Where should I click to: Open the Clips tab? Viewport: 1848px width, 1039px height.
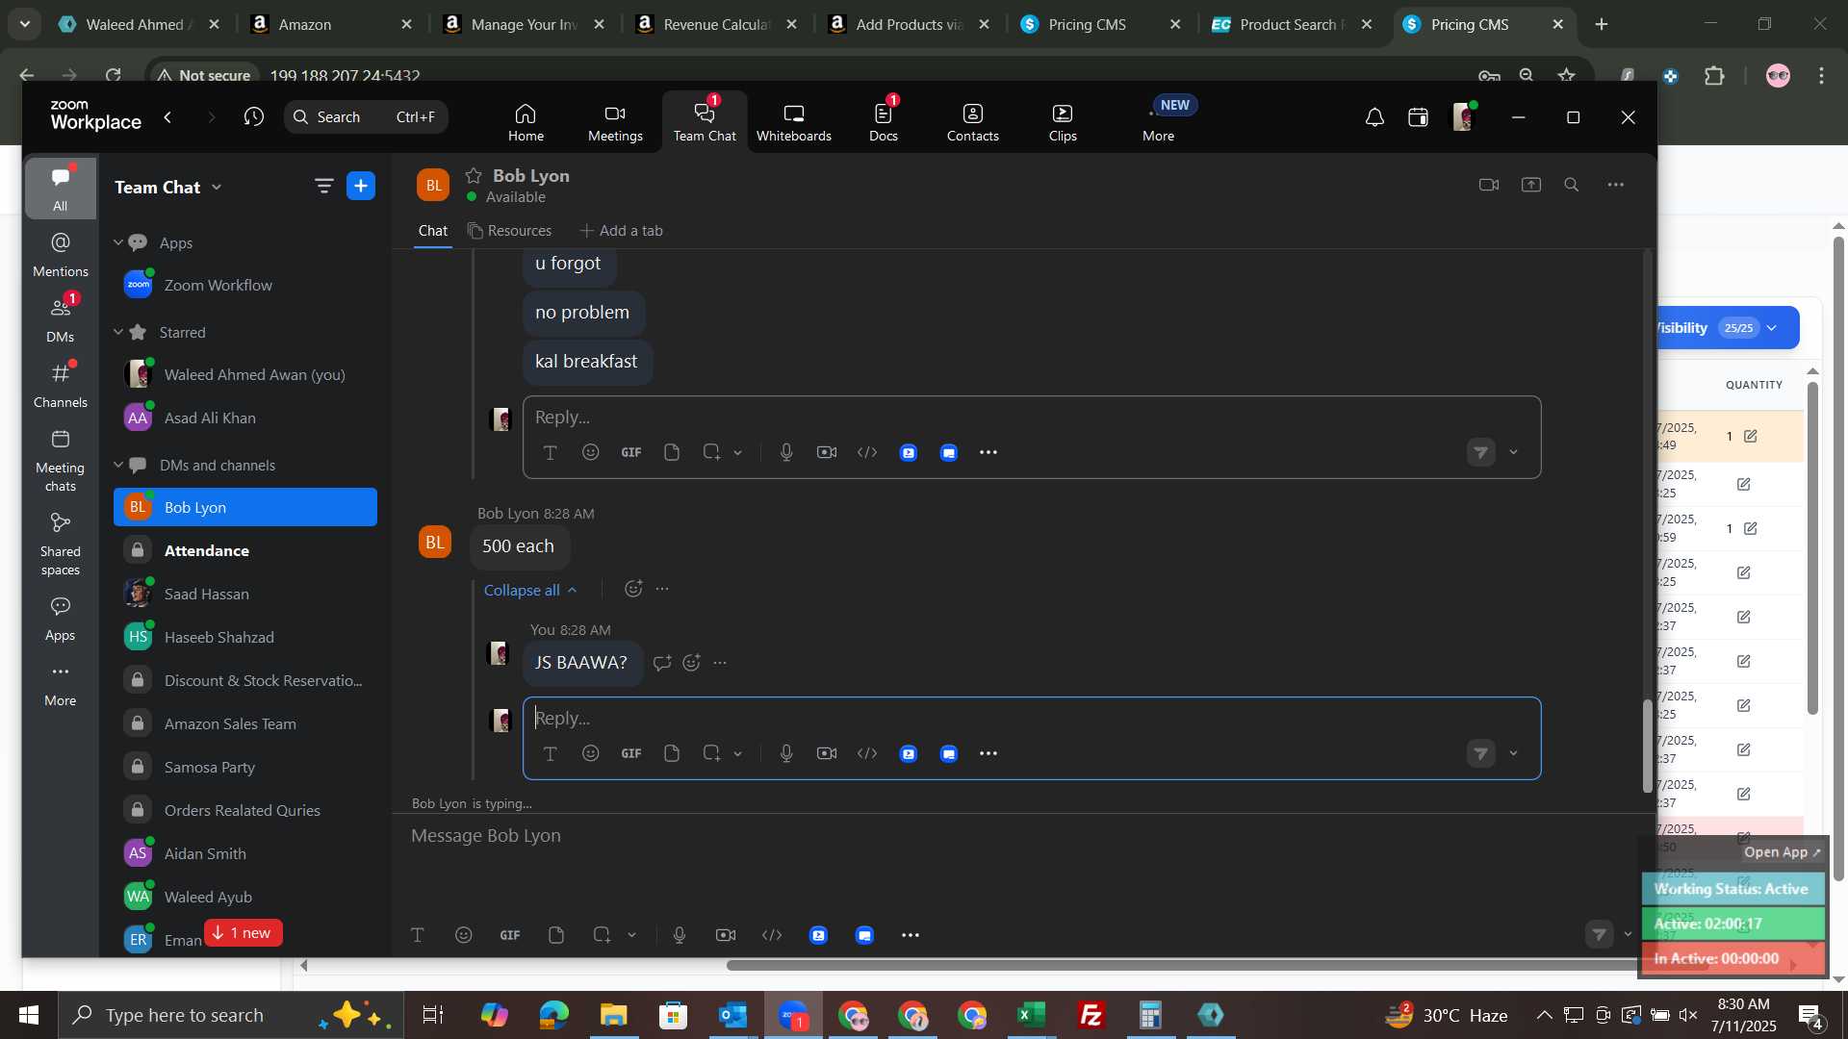pos(1063,122)
